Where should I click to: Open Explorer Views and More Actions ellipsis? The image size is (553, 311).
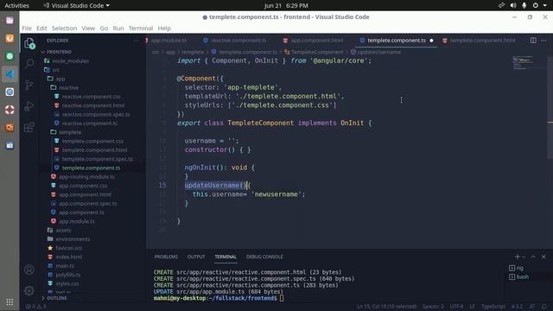(136, 41)
